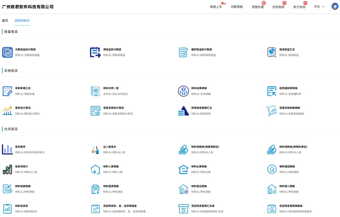Open the 多方协同 notification item
This screenshot has width=340, height=217.
(299, 7)
